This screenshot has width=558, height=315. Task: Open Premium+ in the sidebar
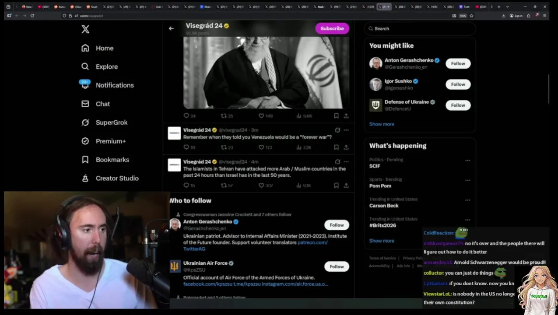[x=104, y=141]
